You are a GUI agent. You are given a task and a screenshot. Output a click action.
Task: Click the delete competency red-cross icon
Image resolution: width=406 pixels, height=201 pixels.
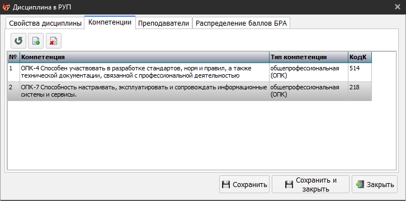click(54, 41)
